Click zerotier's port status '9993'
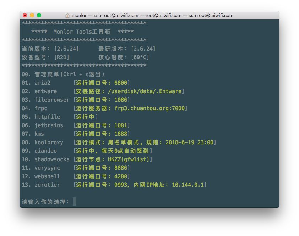This screenshot has width=299, height=236. [121, 185]
